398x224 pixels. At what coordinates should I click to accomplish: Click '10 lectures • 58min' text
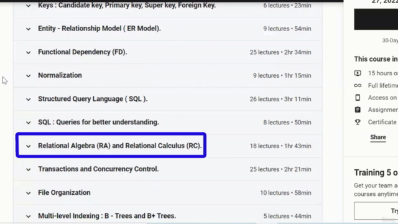click(285, 193)
